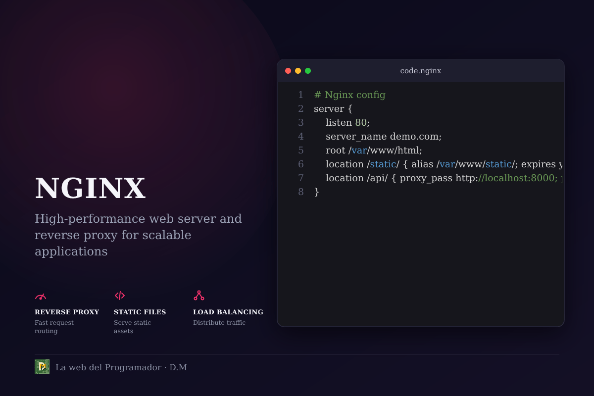Click the red close dot in code window
The height and width of the screenshot is (396, 594).
[288, 71]
